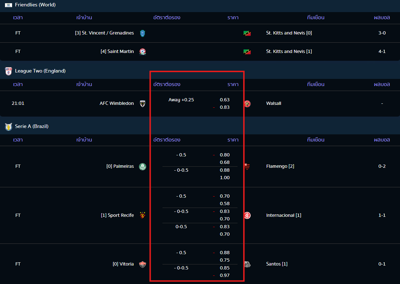Click the เจ้าบ้าน column header under League Two
This screenshot has height=284, width=400.
pyautogui.click(x=84, y=84)
